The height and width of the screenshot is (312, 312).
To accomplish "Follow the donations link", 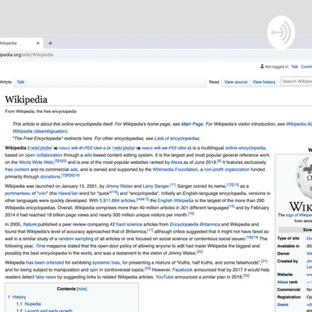I will pyautogui.click(x=50, y=176).
